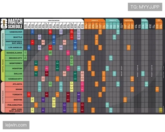The width and height of the screenshot is (165, 132).
Task: Select the GROUP STAGE MATCHES header
Action: [x=54, y=21]
